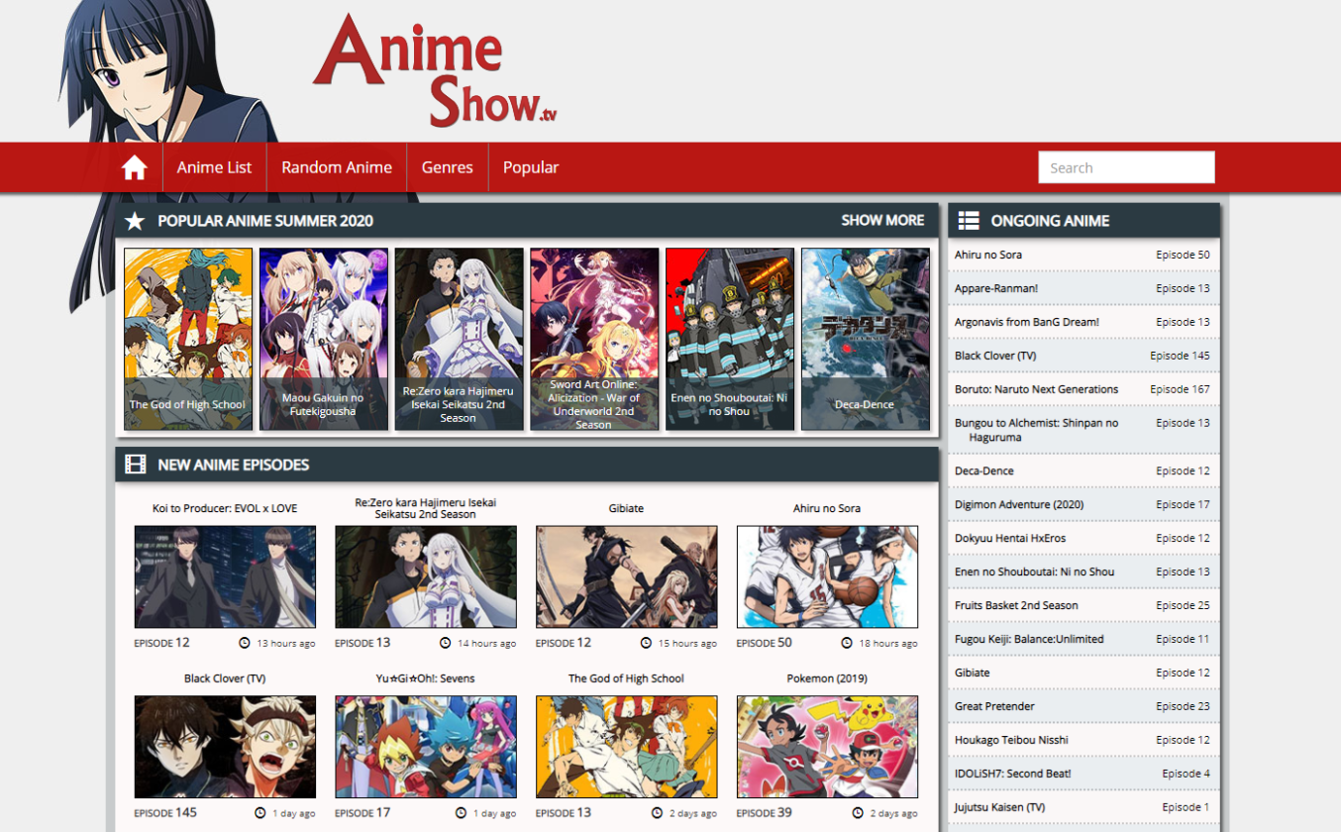Image resolution: width=1341 pixels, height=832 pixels.
Task: Select Bungou to Alchemist in the ongoing list
Action: pyautogui.click(x=1036, y=430)
